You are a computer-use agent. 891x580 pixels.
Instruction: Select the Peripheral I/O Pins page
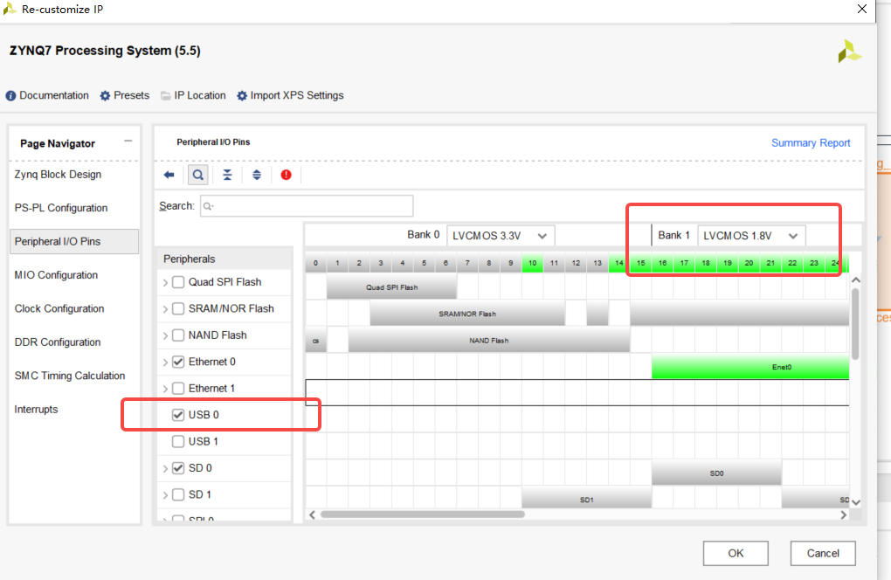click(74, 242)
